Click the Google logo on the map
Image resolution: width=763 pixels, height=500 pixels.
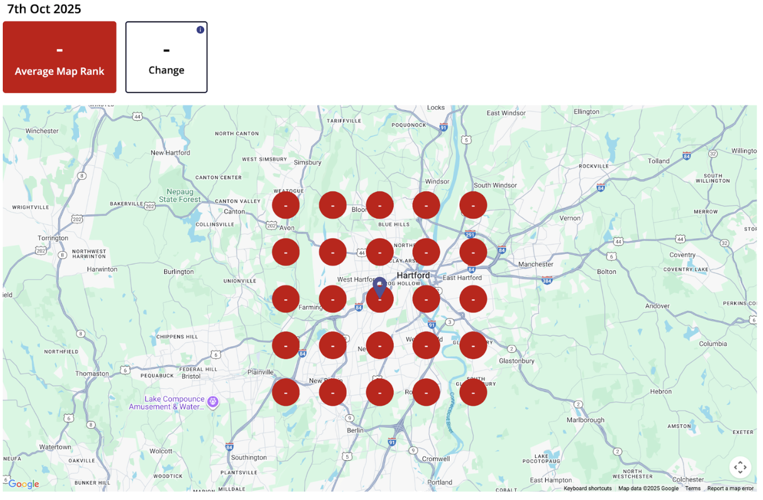24,484
